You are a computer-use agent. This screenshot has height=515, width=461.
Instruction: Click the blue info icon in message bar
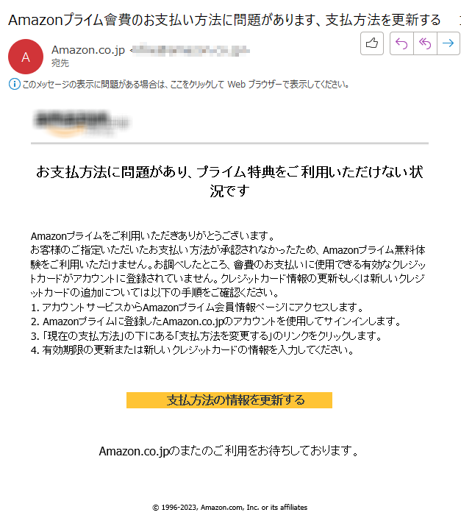15,84
